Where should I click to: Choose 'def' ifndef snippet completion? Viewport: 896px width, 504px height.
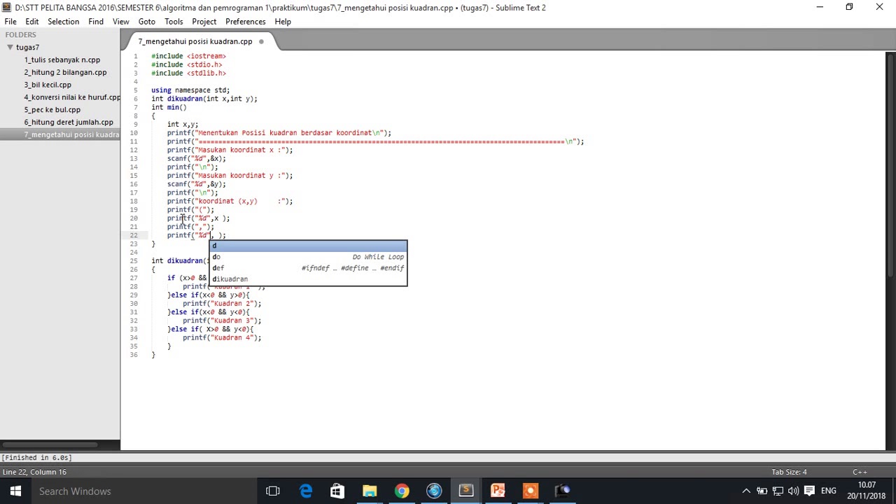308,268
